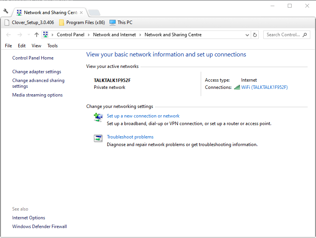Open Media streaming options
316x238 pixels.
click(37, 95)
